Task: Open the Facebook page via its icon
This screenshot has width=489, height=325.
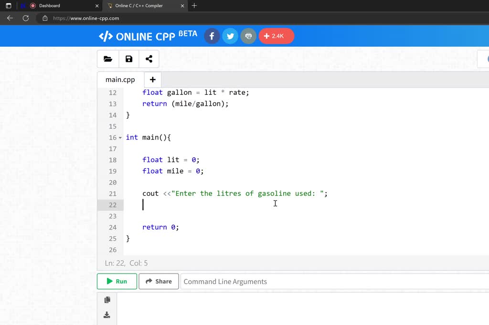Action: click(212, 36)
